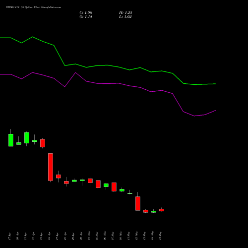
Task: Click the red candle above 13 May
Action: (146, 211)
